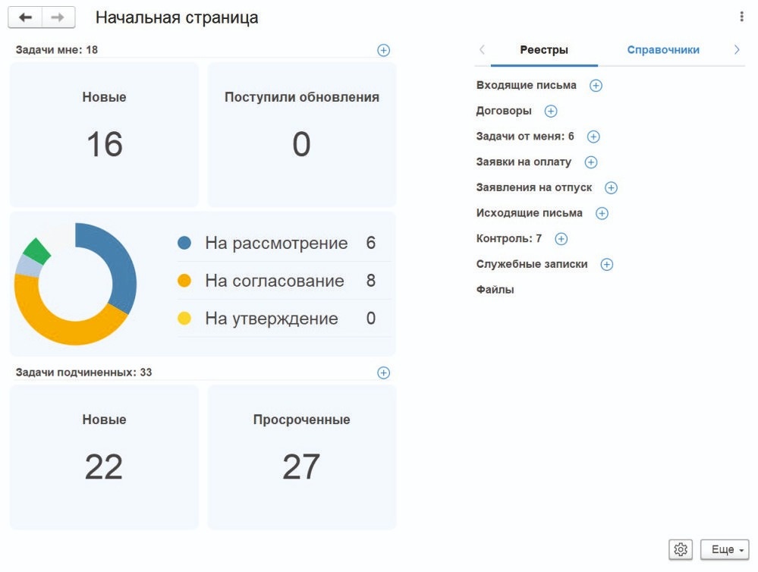
Task: Open subordinates' Новые 22 card
Action: [104, 457]
